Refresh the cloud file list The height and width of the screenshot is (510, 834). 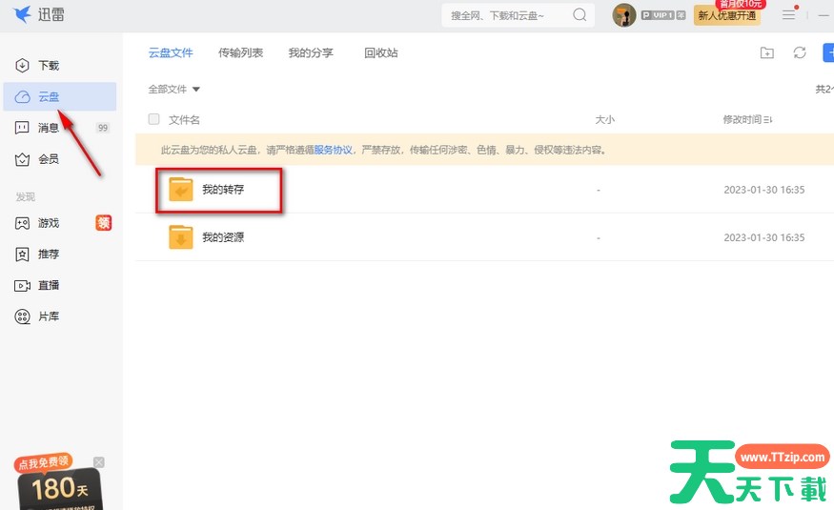point(800,53)
